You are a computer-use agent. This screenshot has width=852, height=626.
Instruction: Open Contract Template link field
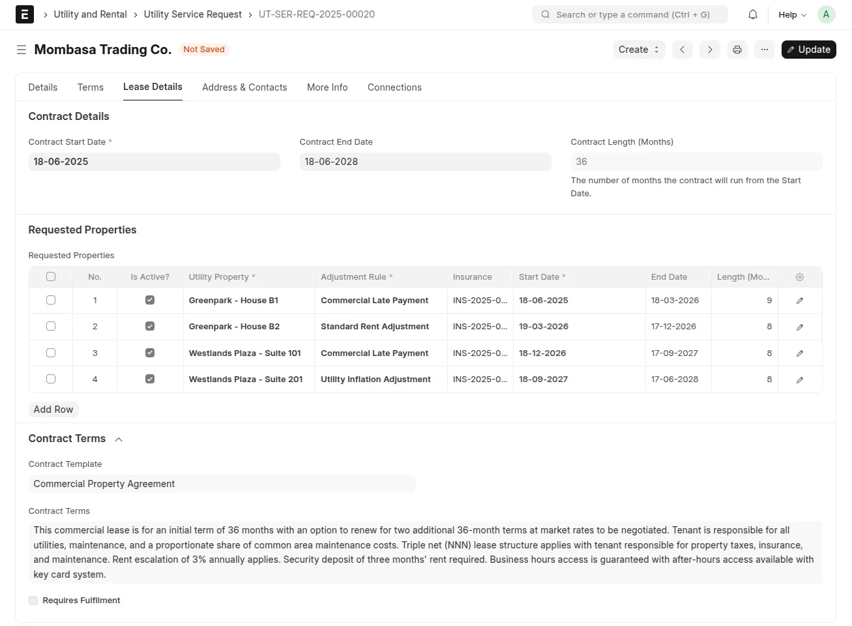click(x=222, y=484)
